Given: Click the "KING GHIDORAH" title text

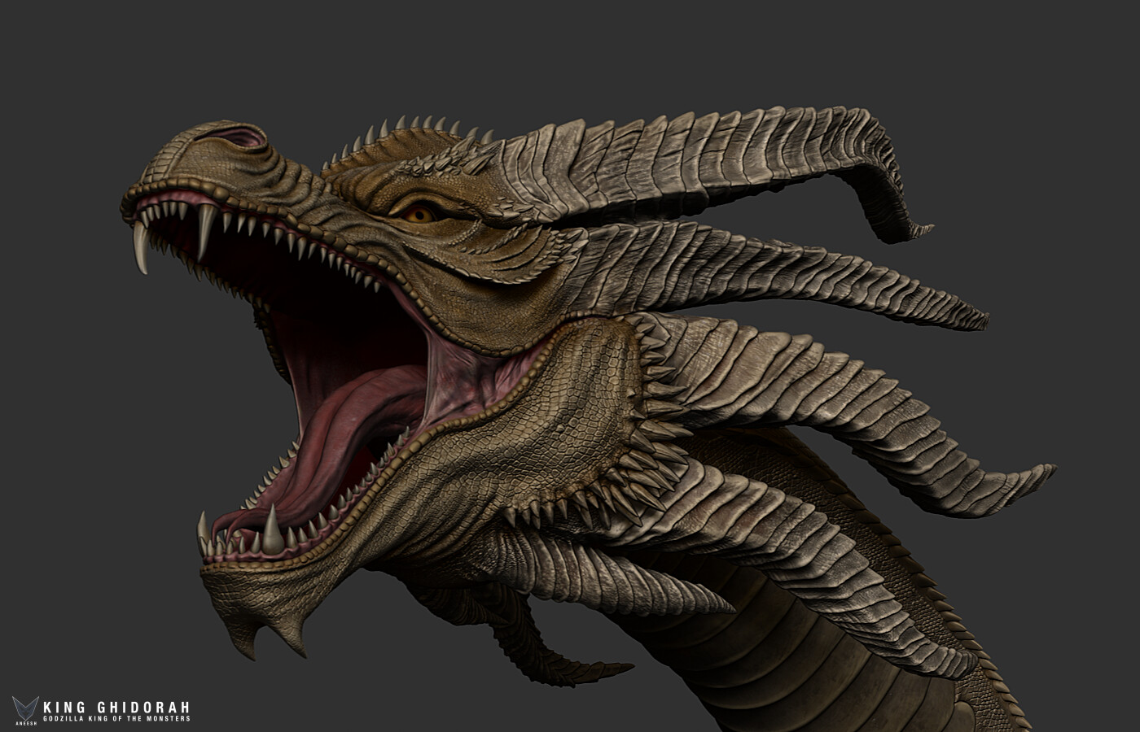Looking at the screenshot, I should click(116, 708).
